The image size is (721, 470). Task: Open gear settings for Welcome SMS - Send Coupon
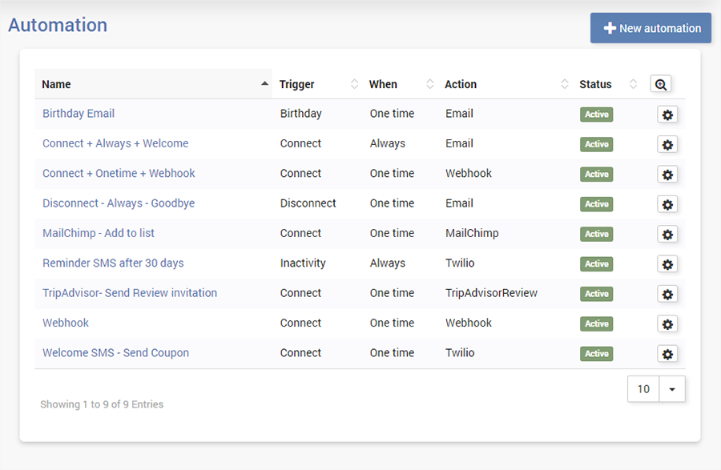coord(667,354)
